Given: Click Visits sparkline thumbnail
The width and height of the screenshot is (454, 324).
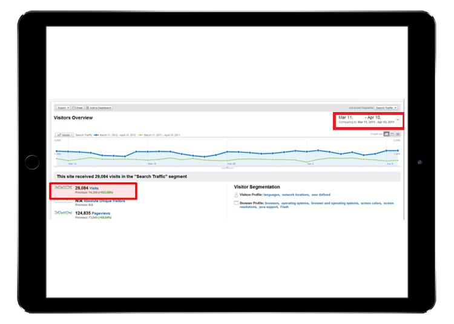Looking at the screenshot, I should tap(63, 187).
